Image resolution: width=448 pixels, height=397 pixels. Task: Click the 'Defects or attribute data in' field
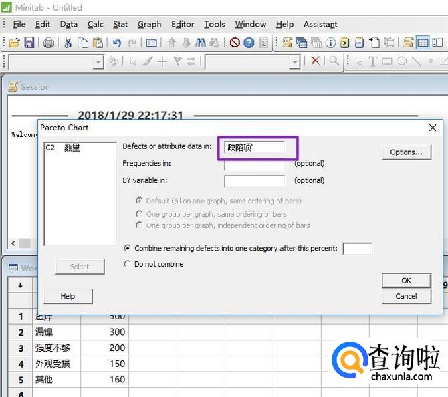(254, 148)
